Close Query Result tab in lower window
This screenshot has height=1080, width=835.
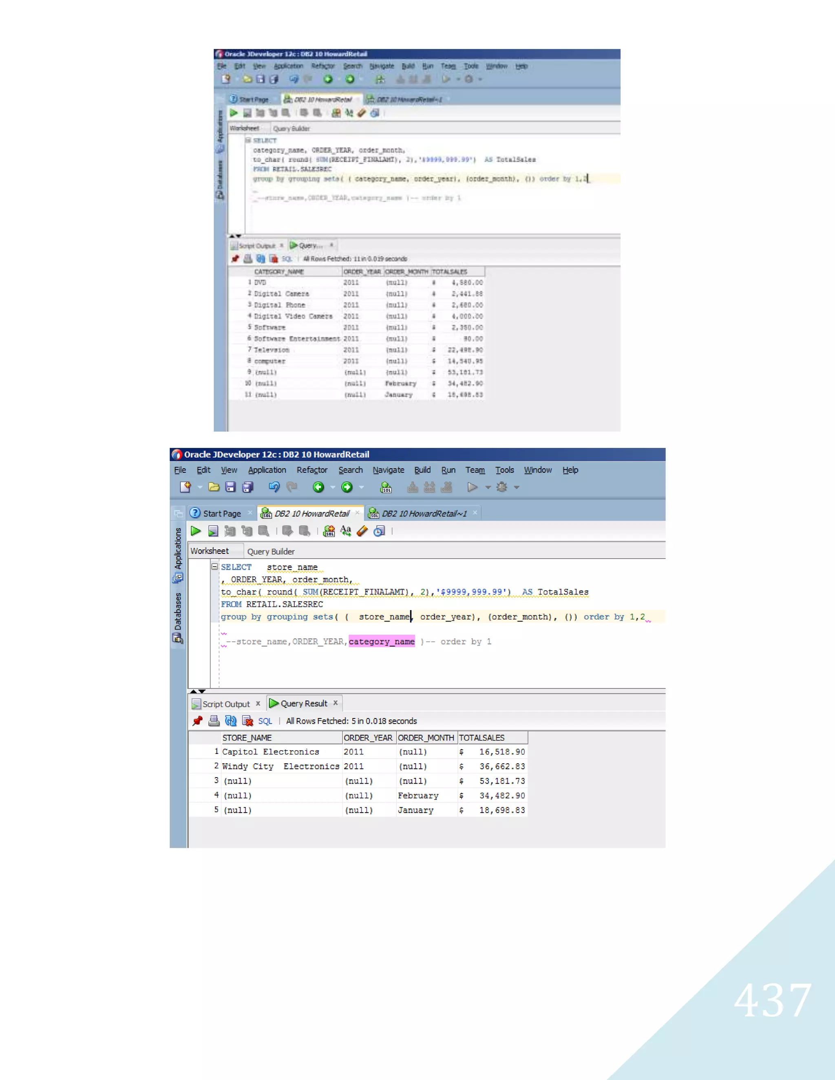coord(336,703)
